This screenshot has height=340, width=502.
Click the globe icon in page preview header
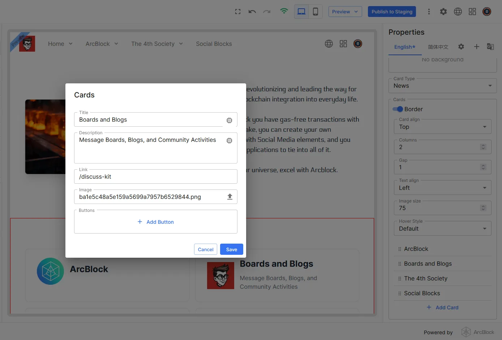tap(329, 44)
